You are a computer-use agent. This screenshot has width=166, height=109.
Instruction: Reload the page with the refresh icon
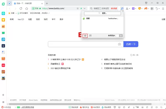click(x=21, y=9)
